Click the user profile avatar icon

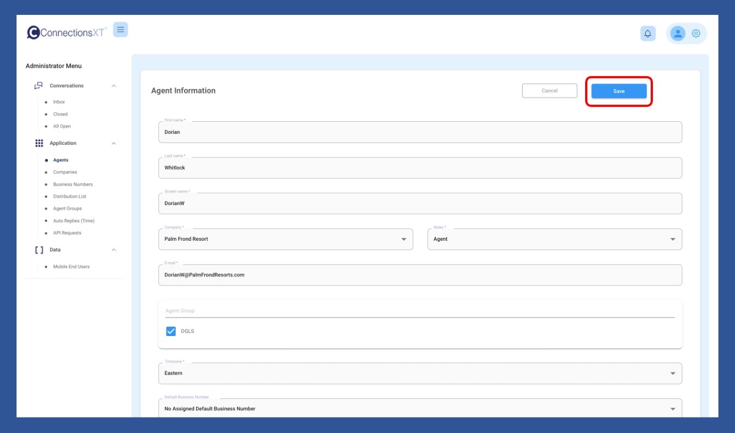(x=677, y=34)
